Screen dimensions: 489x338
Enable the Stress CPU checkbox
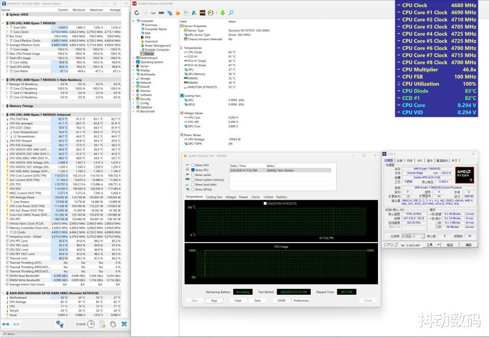click(x=193, y=165)
